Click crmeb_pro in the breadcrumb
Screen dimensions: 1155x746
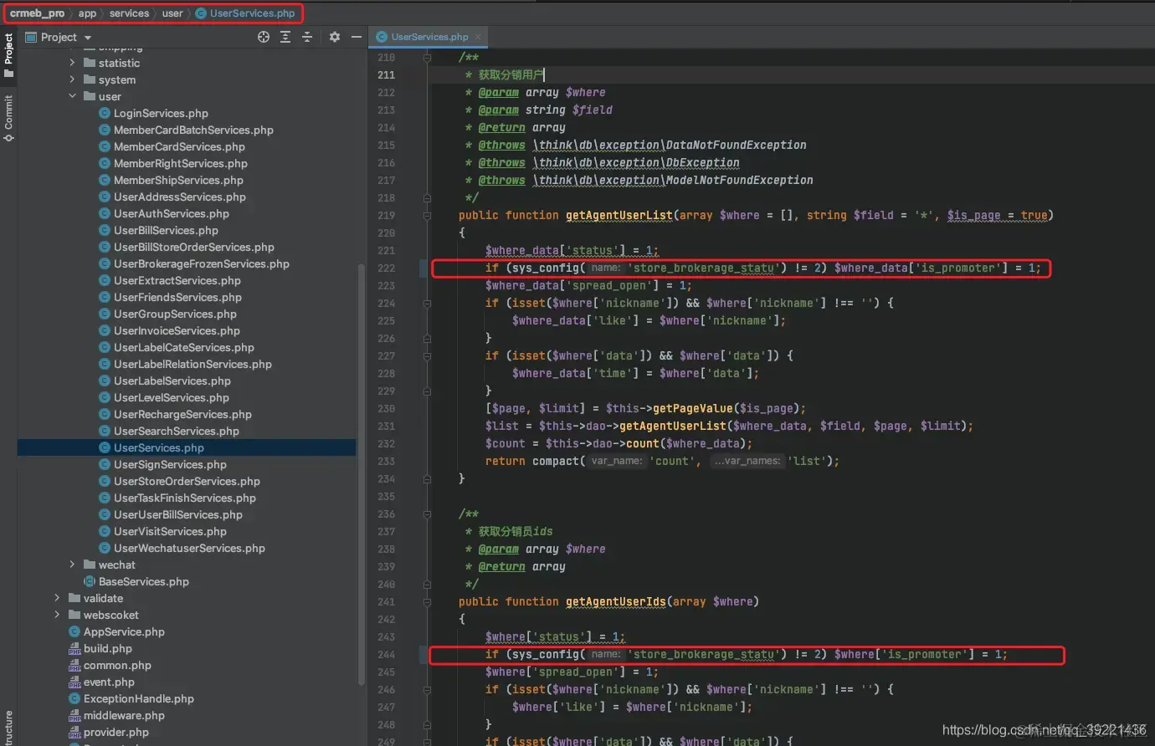(37, 13)
